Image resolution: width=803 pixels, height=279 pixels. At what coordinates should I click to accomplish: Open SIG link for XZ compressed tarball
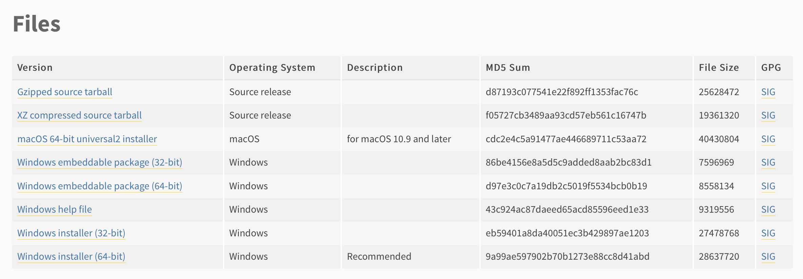point(768,115)
